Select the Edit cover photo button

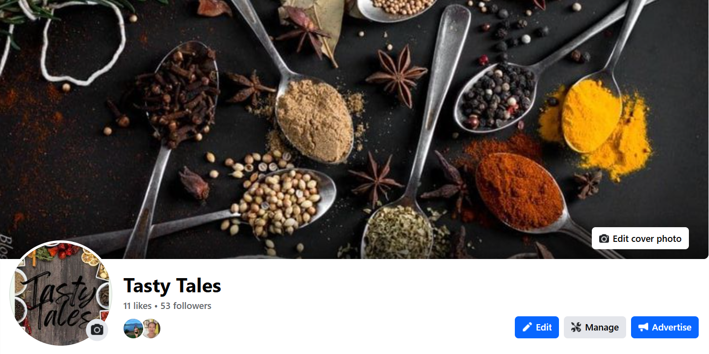[640, 238]
